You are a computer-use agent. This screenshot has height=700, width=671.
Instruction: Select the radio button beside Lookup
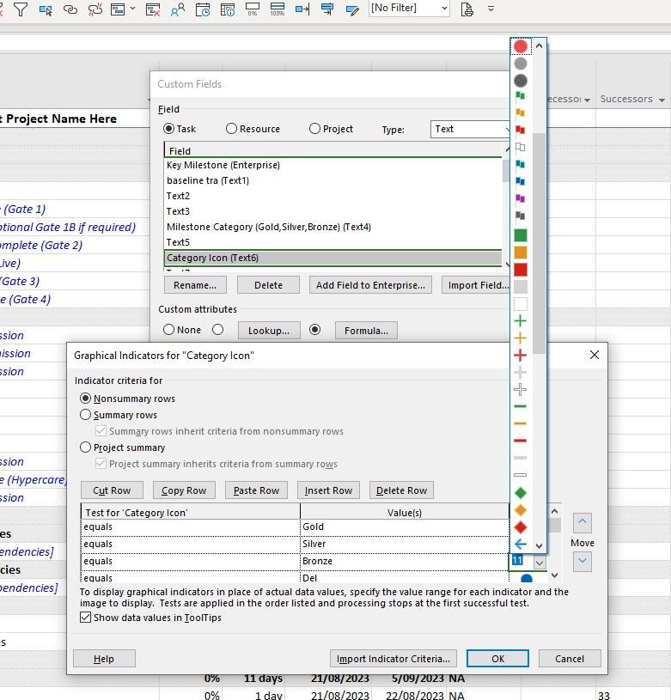[218, 330]
